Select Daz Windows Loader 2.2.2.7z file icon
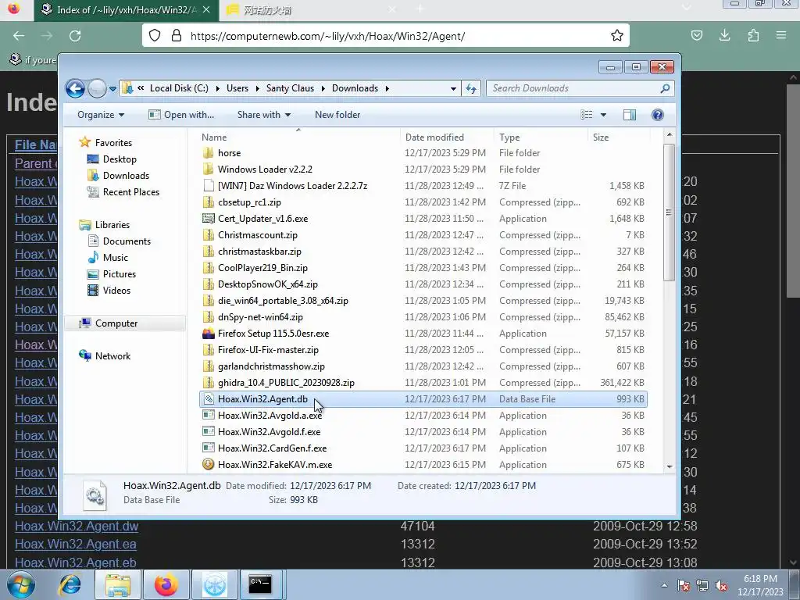Image resolution: width=800 pixels, height=600 pixels. pyautogui.click(x=208, y=186)
